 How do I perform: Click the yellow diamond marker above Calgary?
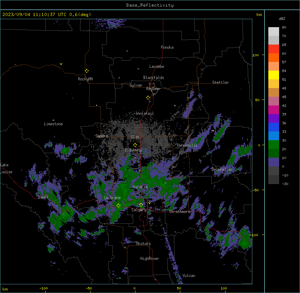tap(141, 205)
